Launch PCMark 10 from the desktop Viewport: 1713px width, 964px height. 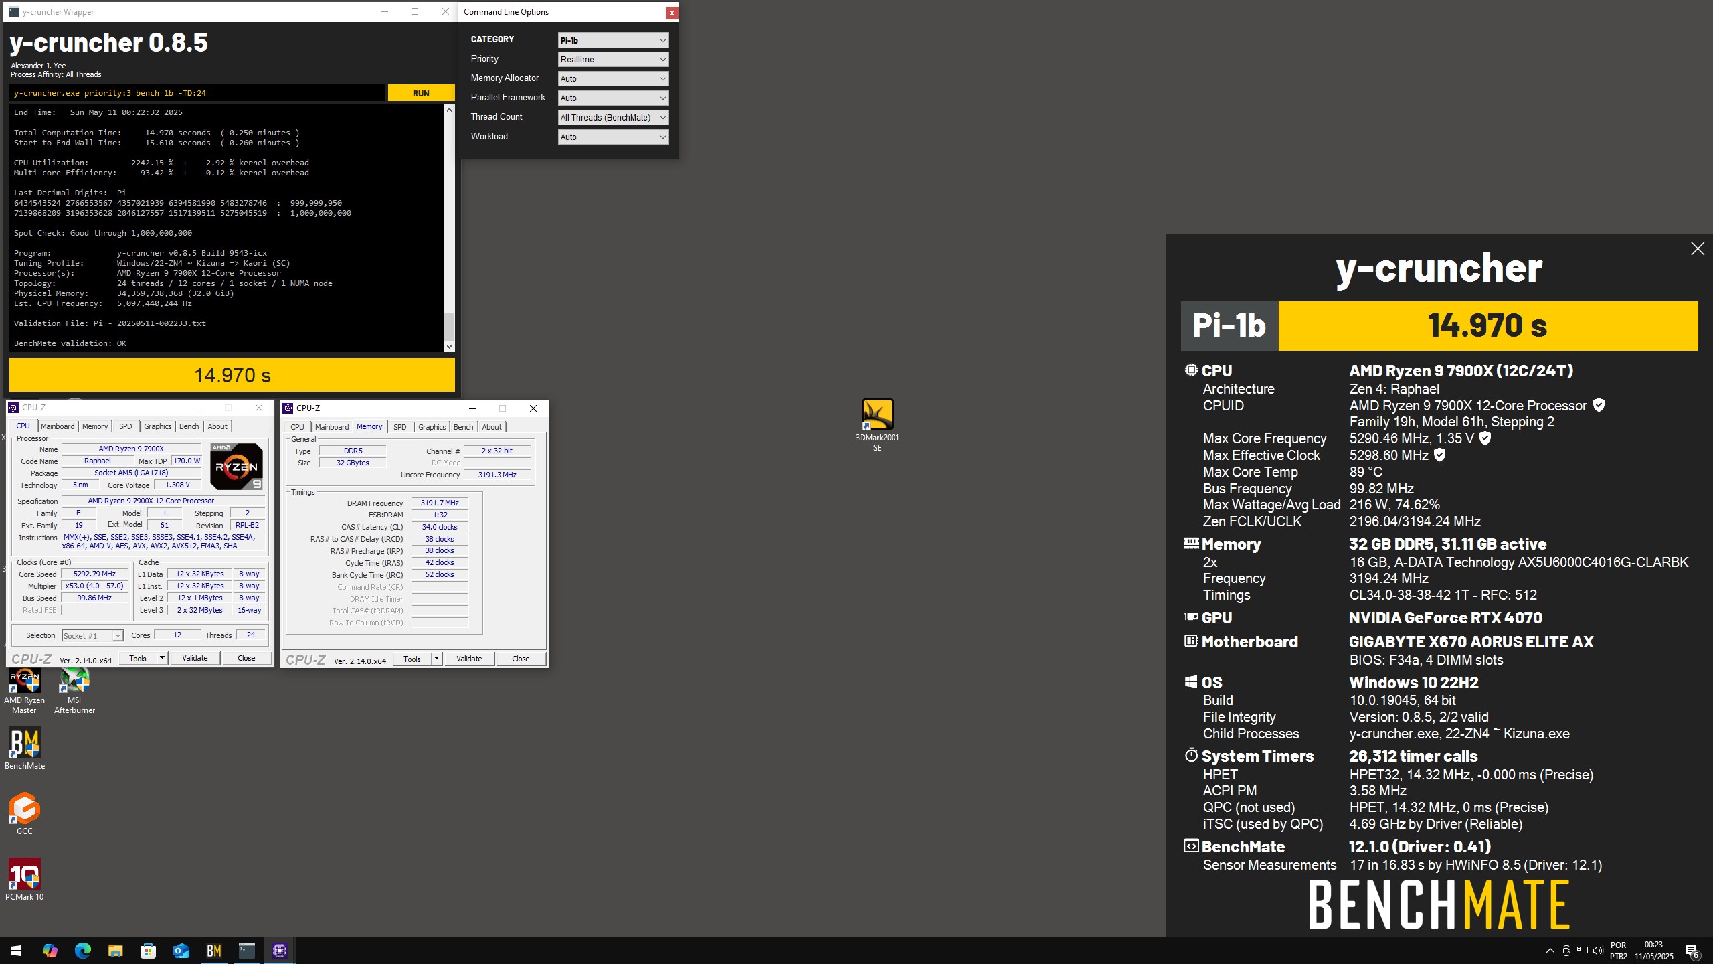point(25,880)
